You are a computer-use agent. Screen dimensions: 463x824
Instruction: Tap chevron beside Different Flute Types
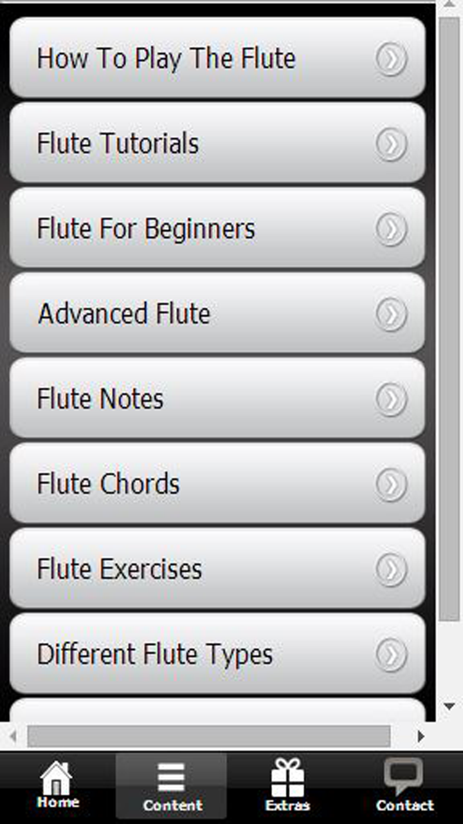coord(391,654)
